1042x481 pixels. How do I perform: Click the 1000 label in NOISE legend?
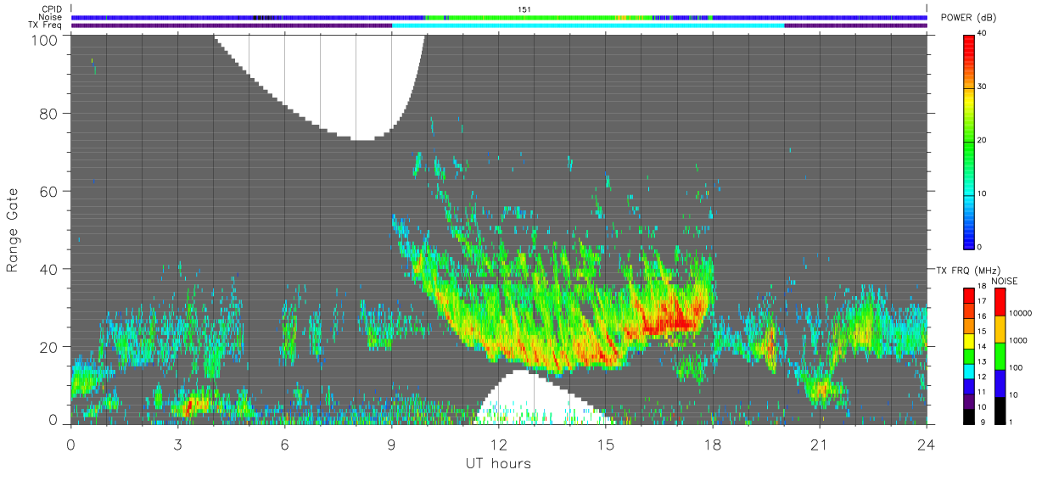[x=1018, y=340]
